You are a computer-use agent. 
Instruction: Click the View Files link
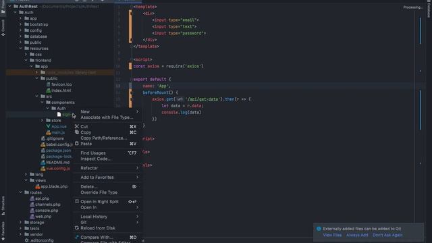332,235
